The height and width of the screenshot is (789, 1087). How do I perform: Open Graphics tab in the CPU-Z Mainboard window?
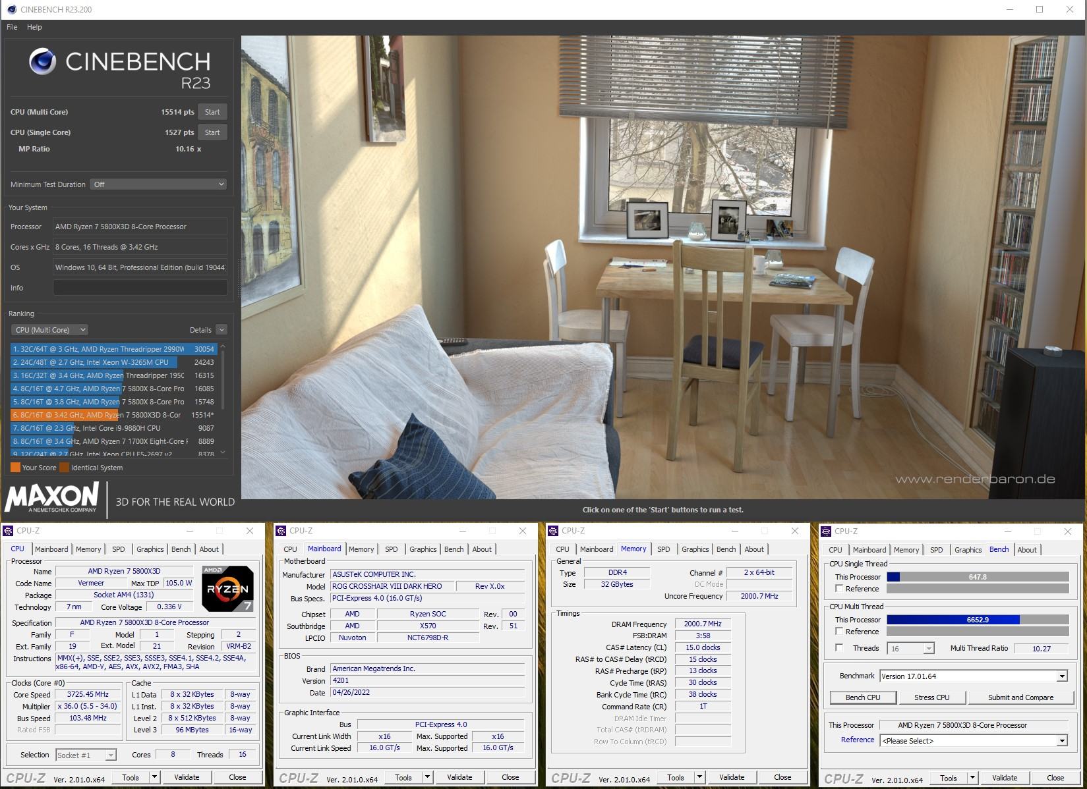(x=423, y=549)
